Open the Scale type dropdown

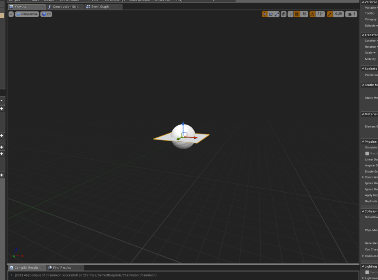370,53
